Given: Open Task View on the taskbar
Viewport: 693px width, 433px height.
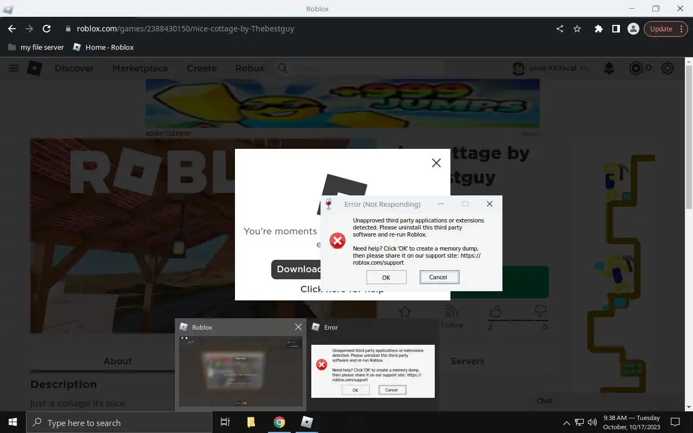Looking at the screenshot, I should [x=225, y=422].
